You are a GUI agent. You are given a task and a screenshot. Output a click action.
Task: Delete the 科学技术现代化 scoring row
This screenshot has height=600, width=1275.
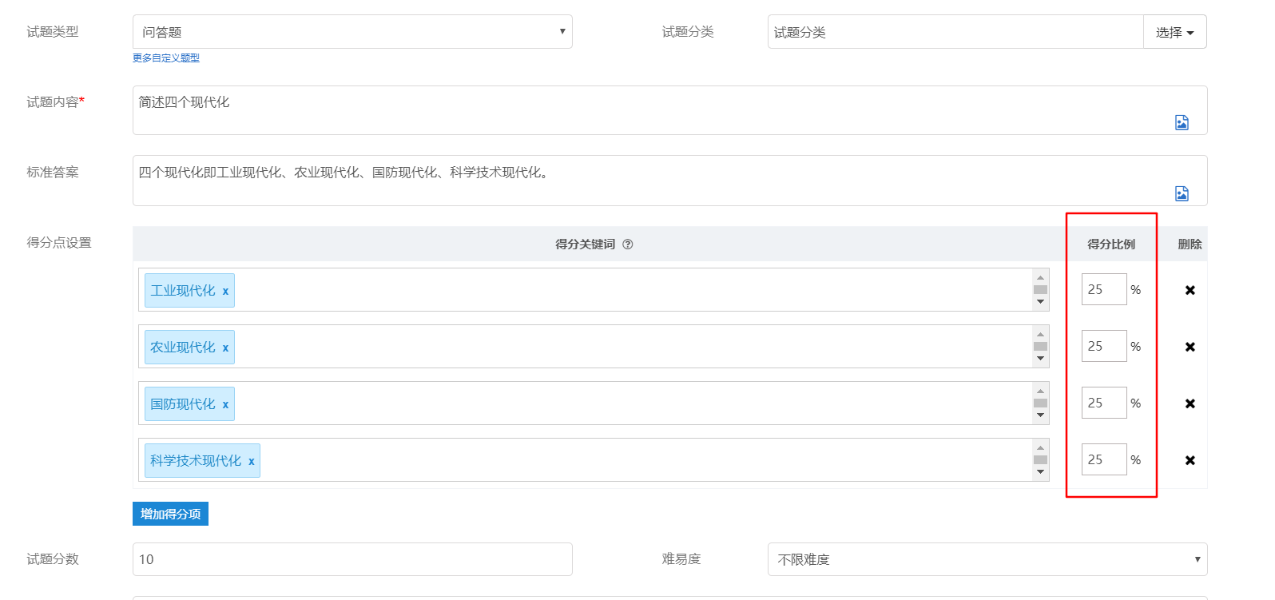pos(1190,460)
